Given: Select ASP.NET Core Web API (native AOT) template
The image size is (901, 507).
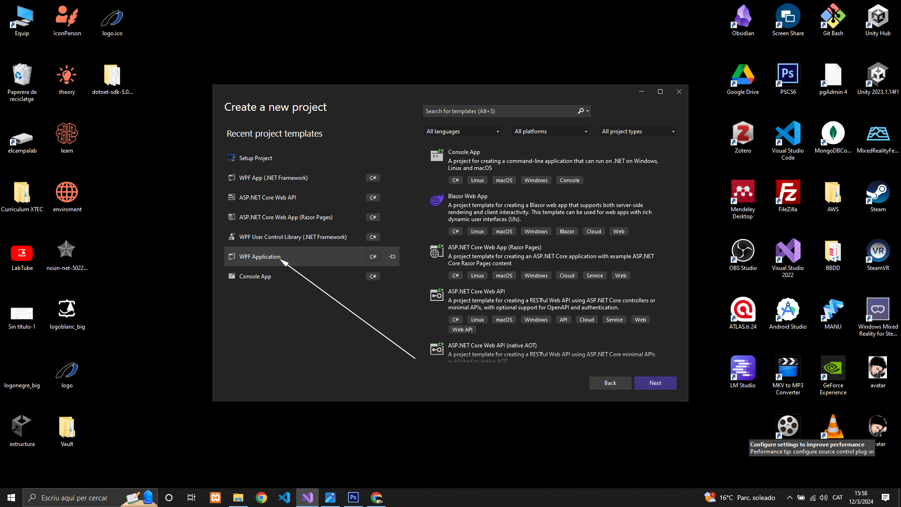Looking at the screenshot, I should (492, 346).
